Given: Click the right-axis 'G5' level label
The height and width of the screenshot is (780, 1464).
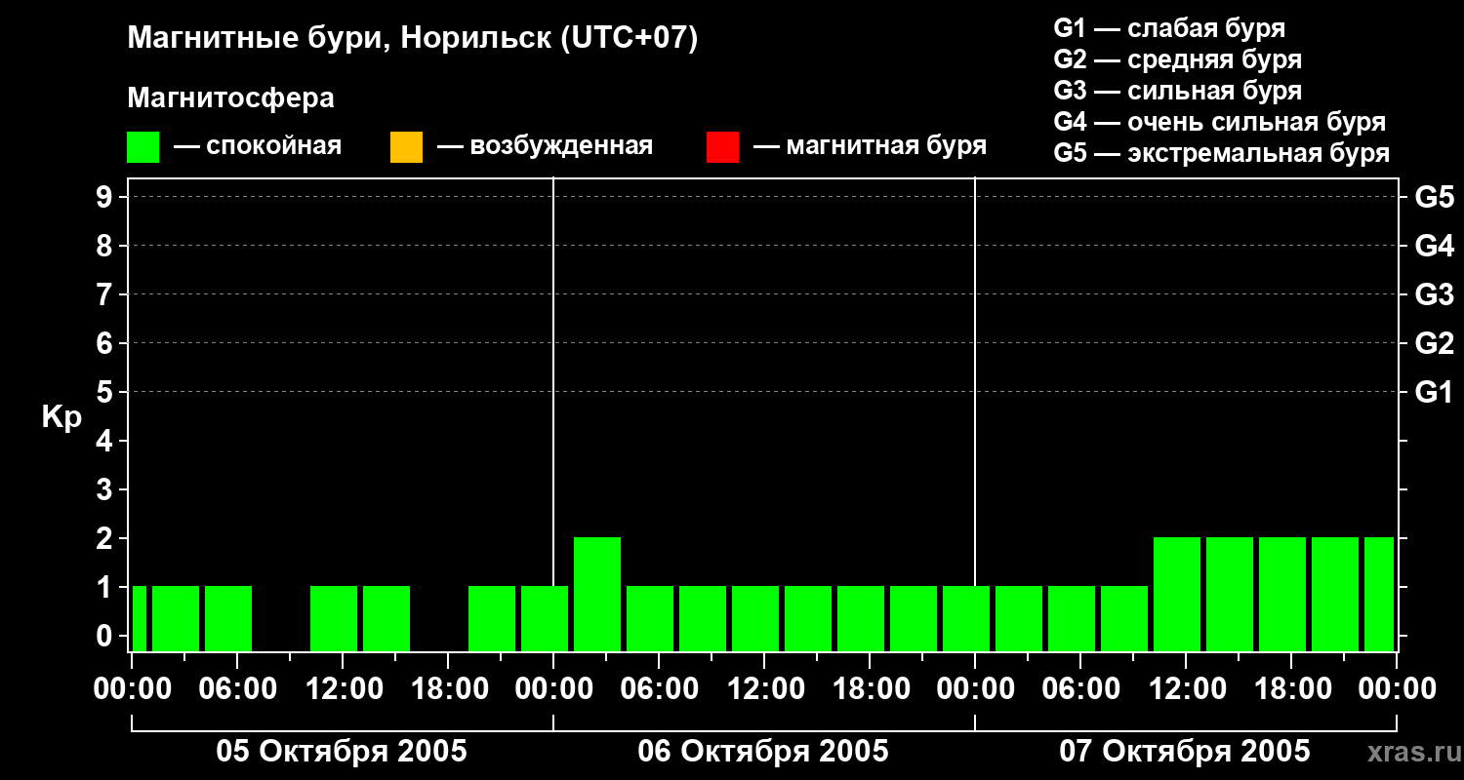Looking at the screenshot, I should (1434, 197).
